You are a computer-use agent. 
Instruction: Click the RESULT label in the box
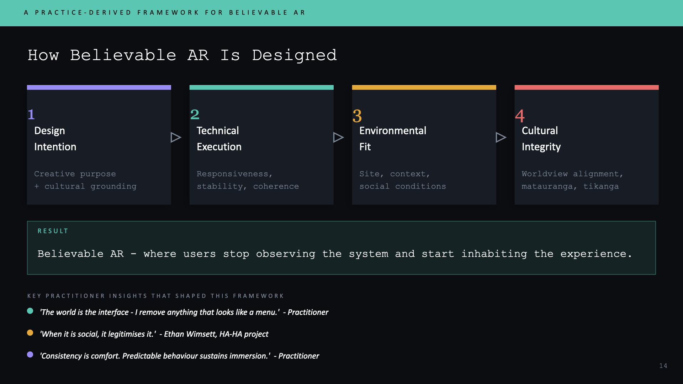[53, 231]
